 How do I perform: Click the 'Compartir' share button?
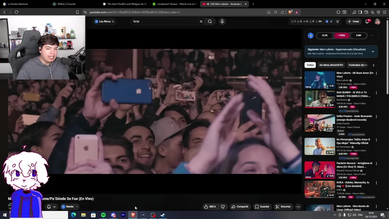tap(240, 207)
